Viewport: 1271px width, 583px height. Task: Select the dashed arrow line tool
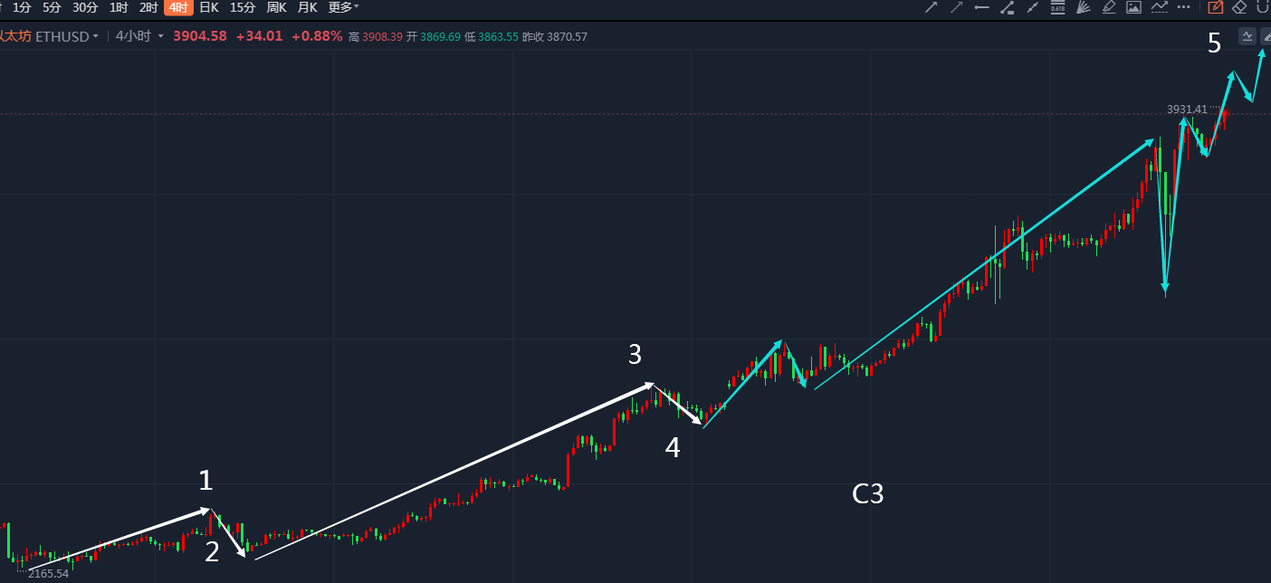tap(956, 7)
